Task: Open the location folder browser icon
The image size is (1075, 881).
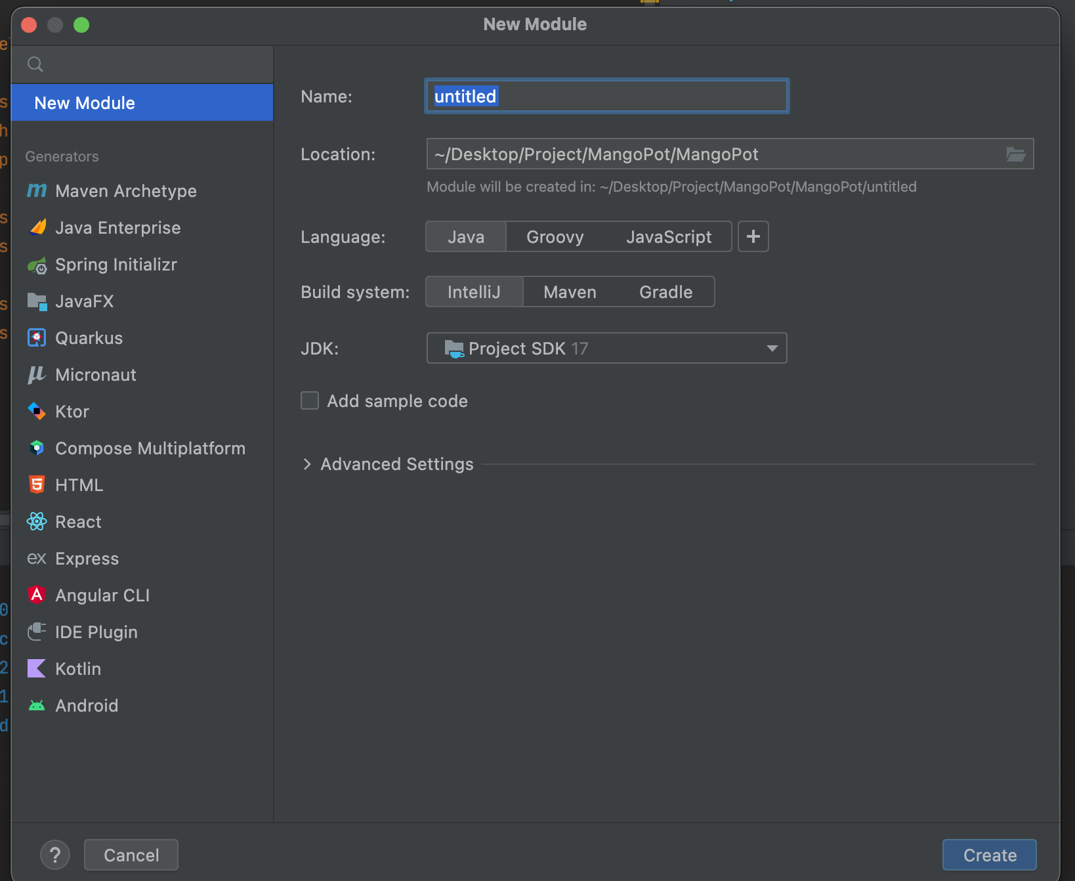Action: click(1016, 154)
